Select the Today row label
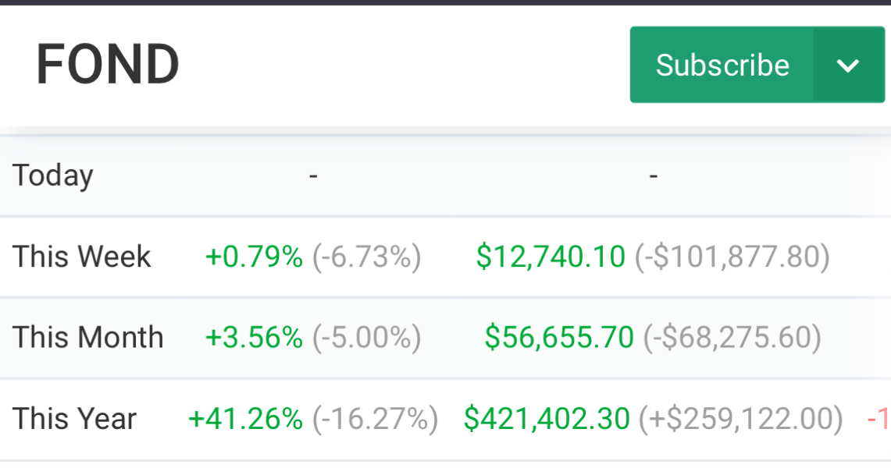Screen dimensions: 891x468 pyautogui.click(x=53, y=175)
